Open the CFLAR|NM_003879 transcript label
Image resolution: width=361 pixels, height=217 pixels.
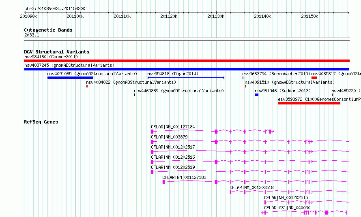(x=169, y=137)
